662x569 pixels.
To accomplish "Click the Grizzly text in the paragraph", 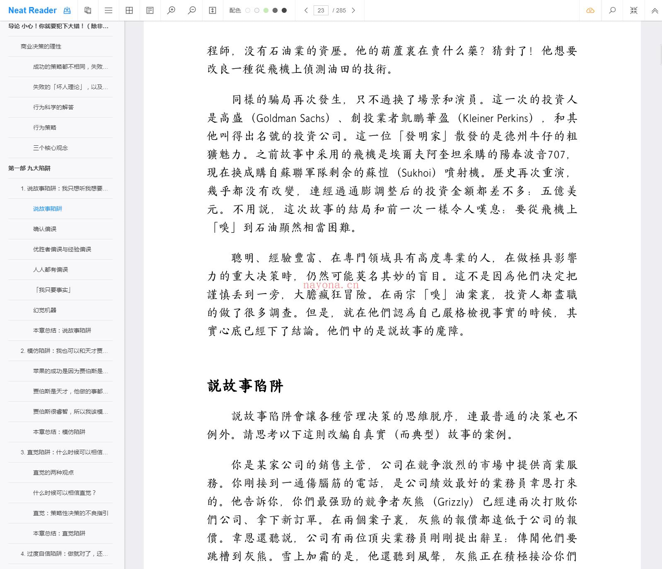I will 454,502.
